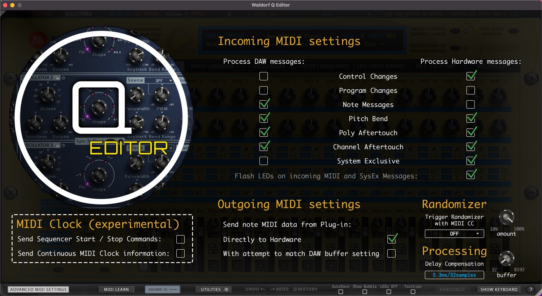Viewport: 542px width, 296px height.
Task: Click the 'Process DAW messages:' label
Action: point(264,62)
